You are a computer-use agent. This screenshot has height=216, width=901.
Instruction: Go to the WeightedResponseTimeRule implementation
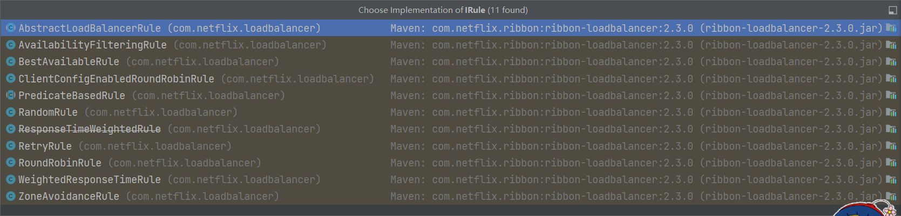tap(90, 179)
